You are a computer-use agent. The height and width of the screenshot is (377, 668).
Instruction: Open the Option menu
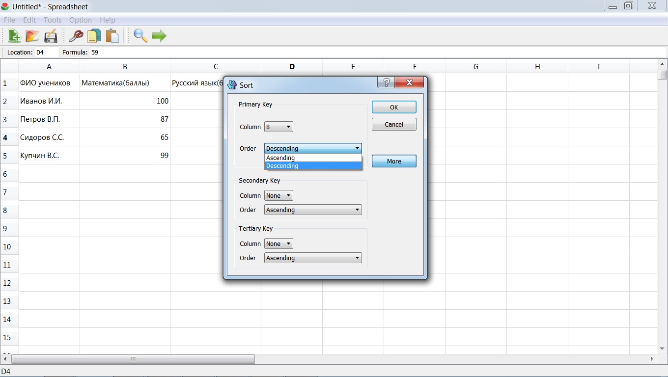(81, 20)
